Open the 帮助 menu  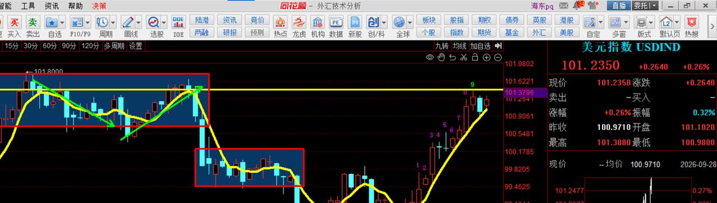[x=75, y=6]
